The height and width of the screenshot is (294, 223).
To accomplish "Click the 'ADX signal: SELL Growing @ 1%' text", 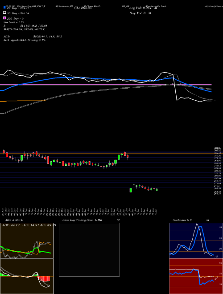I will click(x=25, y=40).
